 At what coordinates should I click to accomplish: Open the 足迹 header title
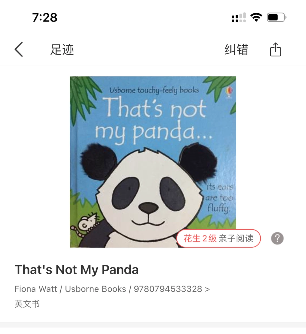click(x=62, y=50)
